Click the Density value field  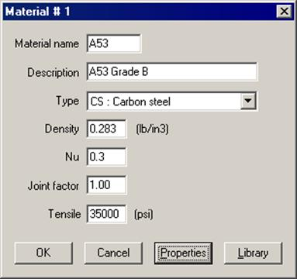click(x=106, y=129)
